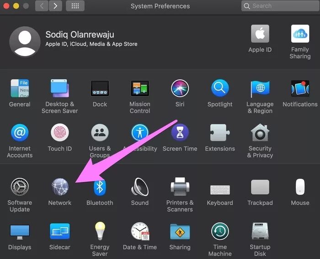Show all preferences with grid button
The height and width of the screenshot is (259, 320).
click(x=75, y=6)
